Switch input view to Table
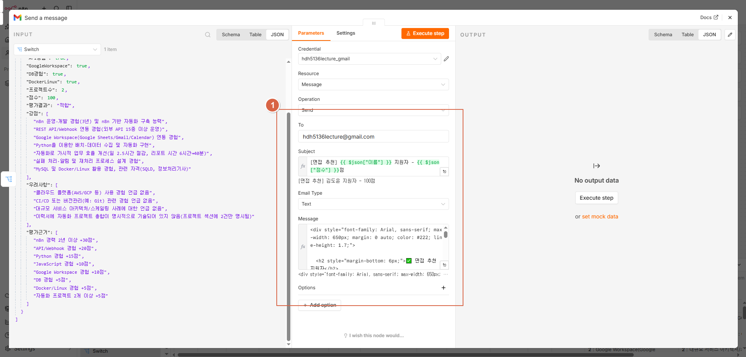The height and width of the screenshot is (357, 746). [255, 35]
